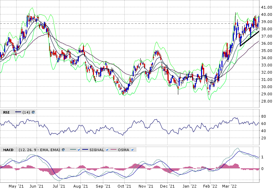Click the MACD settings icon
Screen dimensions: 275x191
(63, 150)
